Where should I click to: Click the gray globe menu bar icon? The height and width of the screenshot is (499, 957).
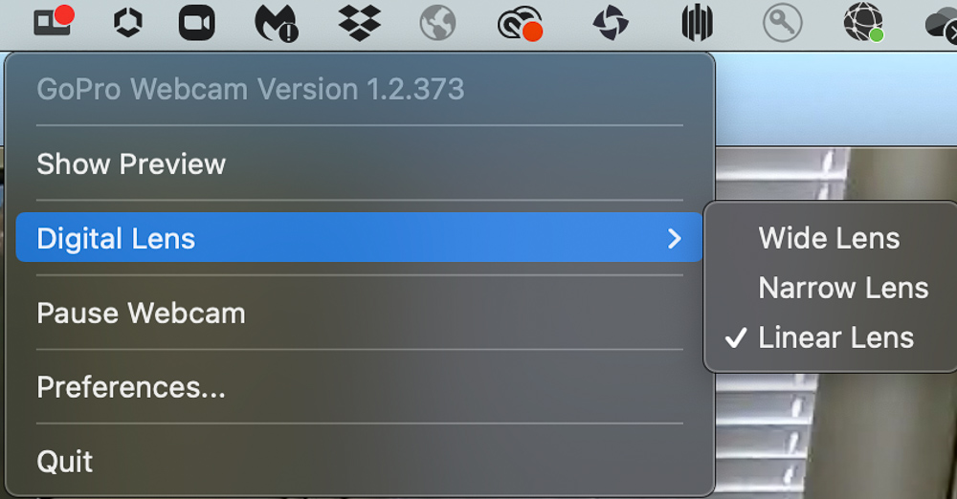tap(437, 23)
